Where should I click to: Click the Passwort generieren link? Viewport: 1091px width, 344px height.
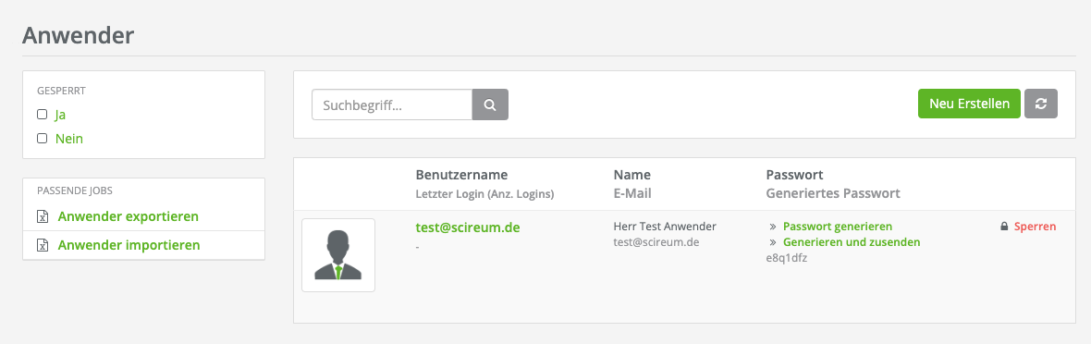(838, 227)
